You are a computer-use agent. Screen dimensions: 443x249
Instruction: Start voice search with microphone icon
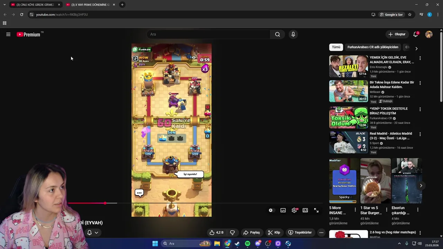click(293, 34)
